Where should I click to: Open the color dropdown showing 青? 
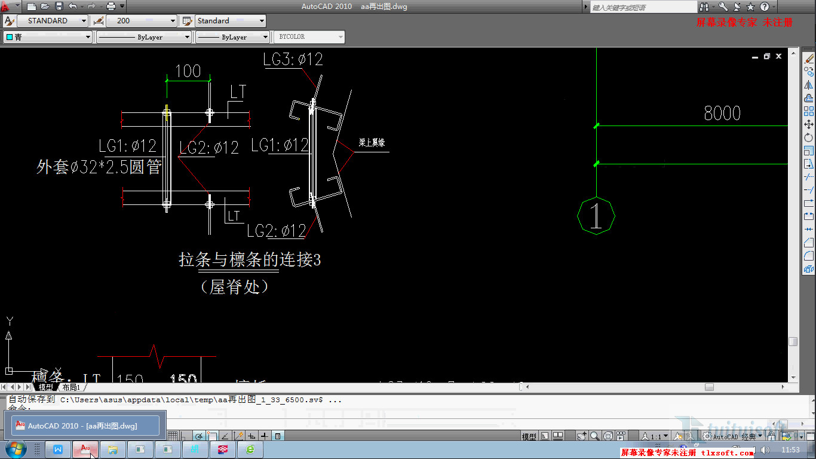tap(48, 37)
